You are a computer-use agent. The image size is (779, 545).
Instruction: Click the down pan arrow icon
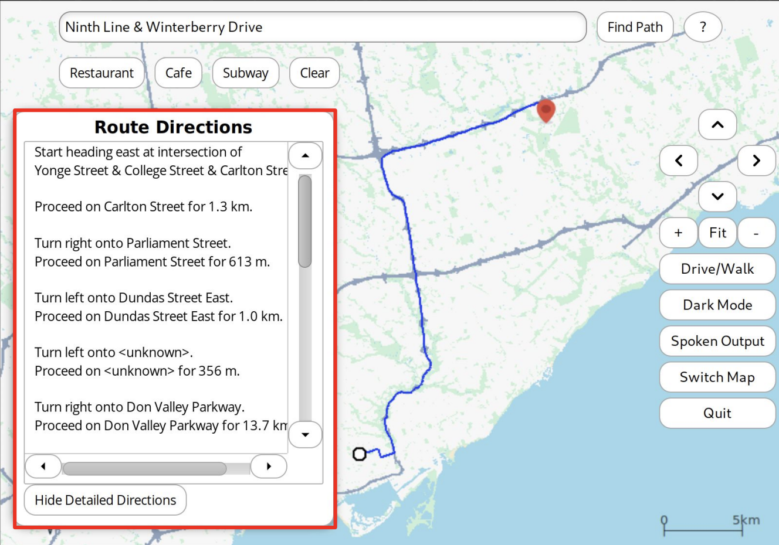[717, 196]
